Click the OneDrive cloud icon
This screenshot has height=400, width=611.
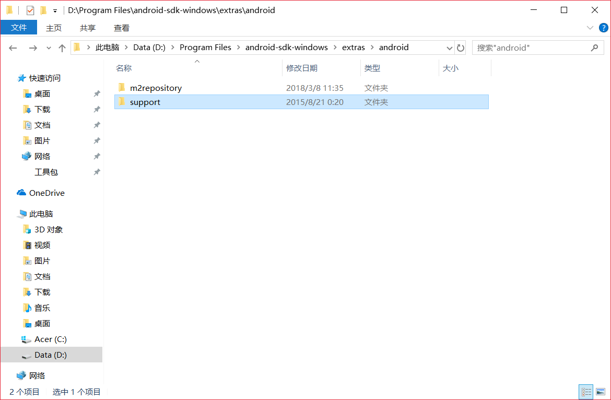pyautogui.click(x=21, y=192)
